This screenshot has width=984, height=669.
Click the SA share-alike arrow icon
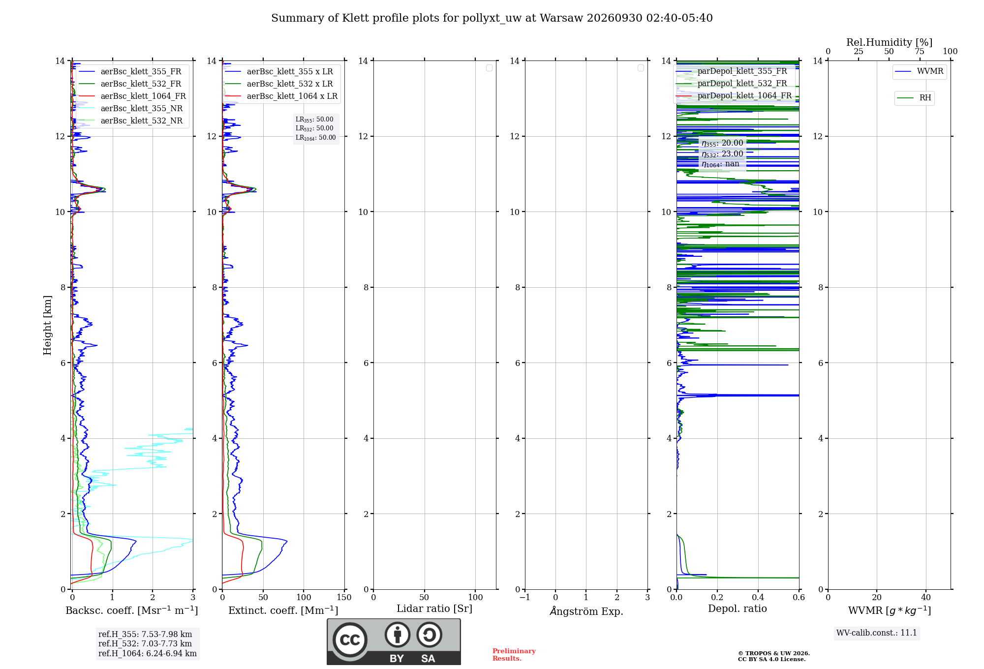pos(429,635)
